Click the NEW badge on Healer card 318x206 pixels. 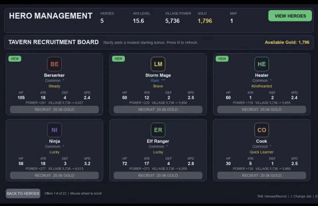[x=222, y=58]
